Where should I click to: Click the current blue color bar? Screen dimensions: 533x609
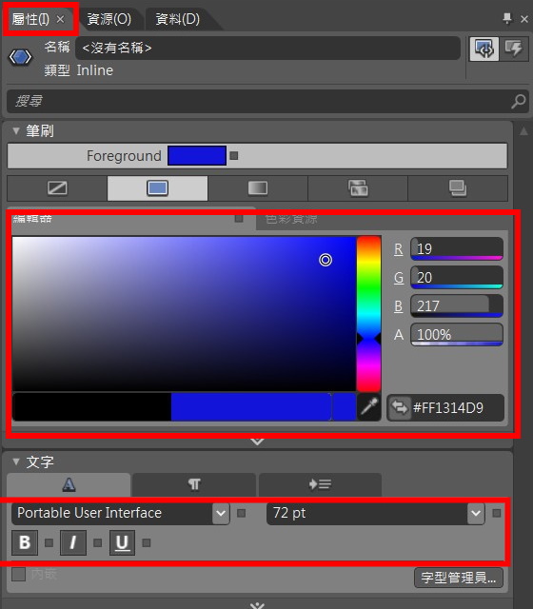coord(251,407)
